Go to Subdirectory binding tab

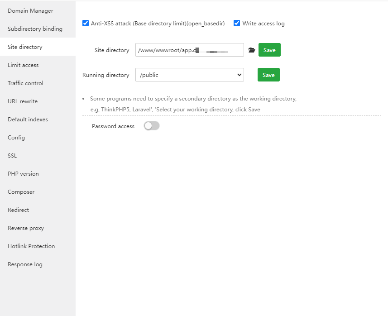pyautogui.click(x=38, y=29)
